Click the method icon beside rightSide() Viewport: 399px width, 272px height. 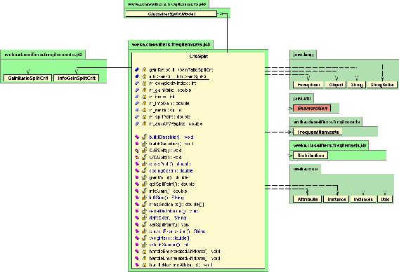tap(137, 217)
